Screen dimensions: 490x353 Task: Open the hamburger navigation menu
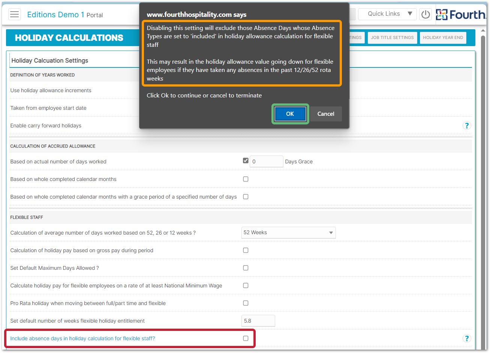click(x=15, y=15)
